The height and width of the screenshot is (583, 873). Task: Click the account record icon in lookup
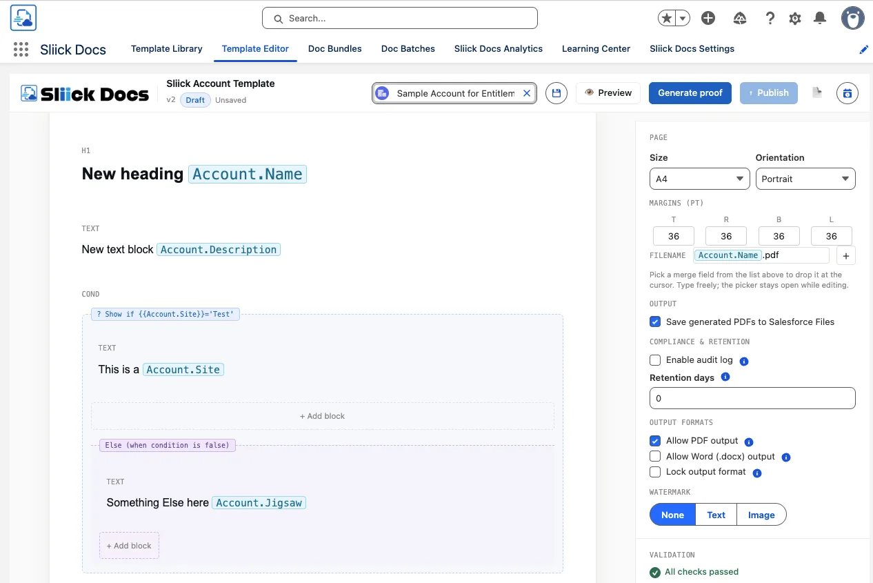[x=382, y=93]
